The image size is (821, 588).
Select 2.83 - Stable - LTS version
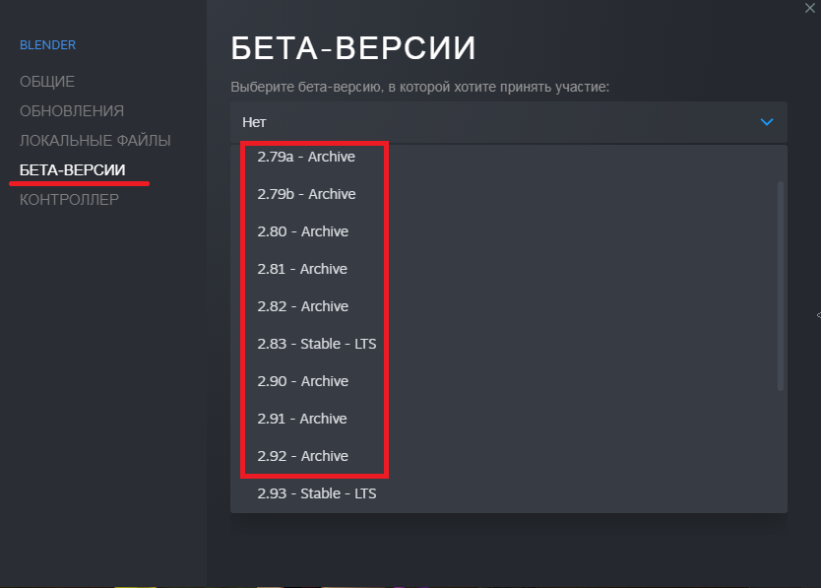click(x=317, y=344)
